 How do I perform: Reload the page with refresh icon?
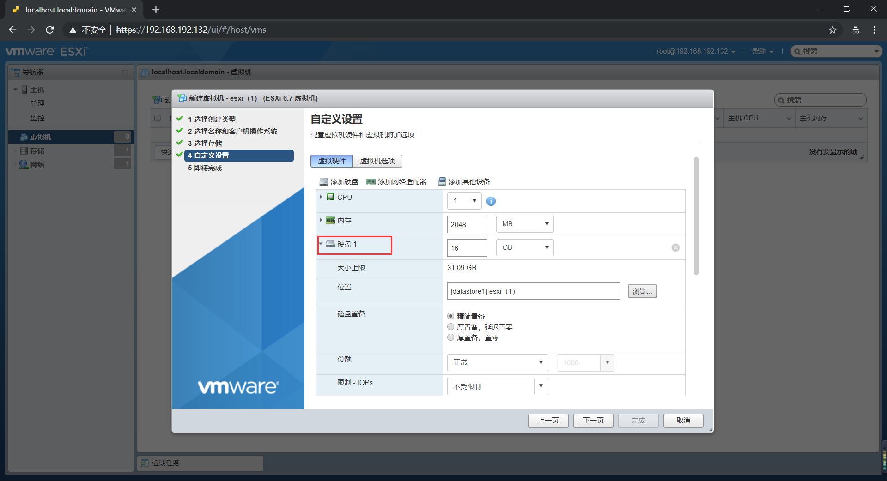coord(50,30)
